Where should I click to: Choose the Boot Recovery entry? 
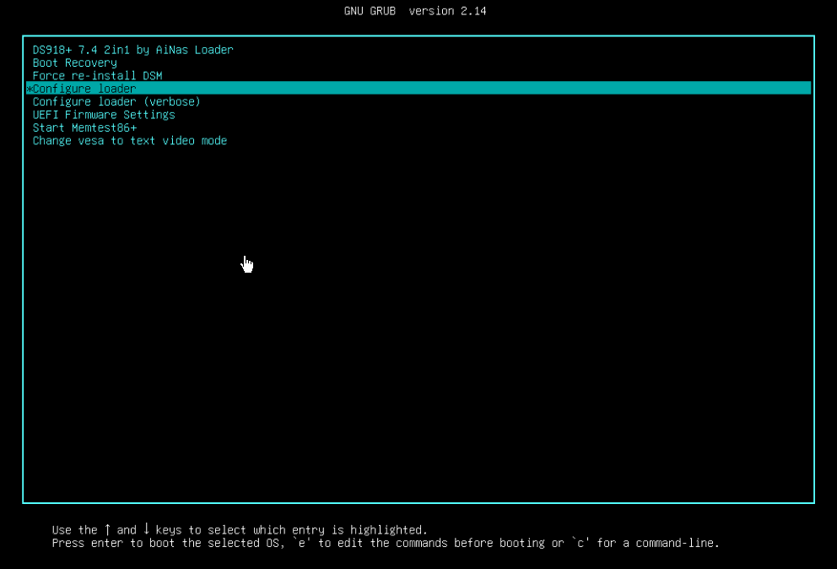click(x=75, y=62)
